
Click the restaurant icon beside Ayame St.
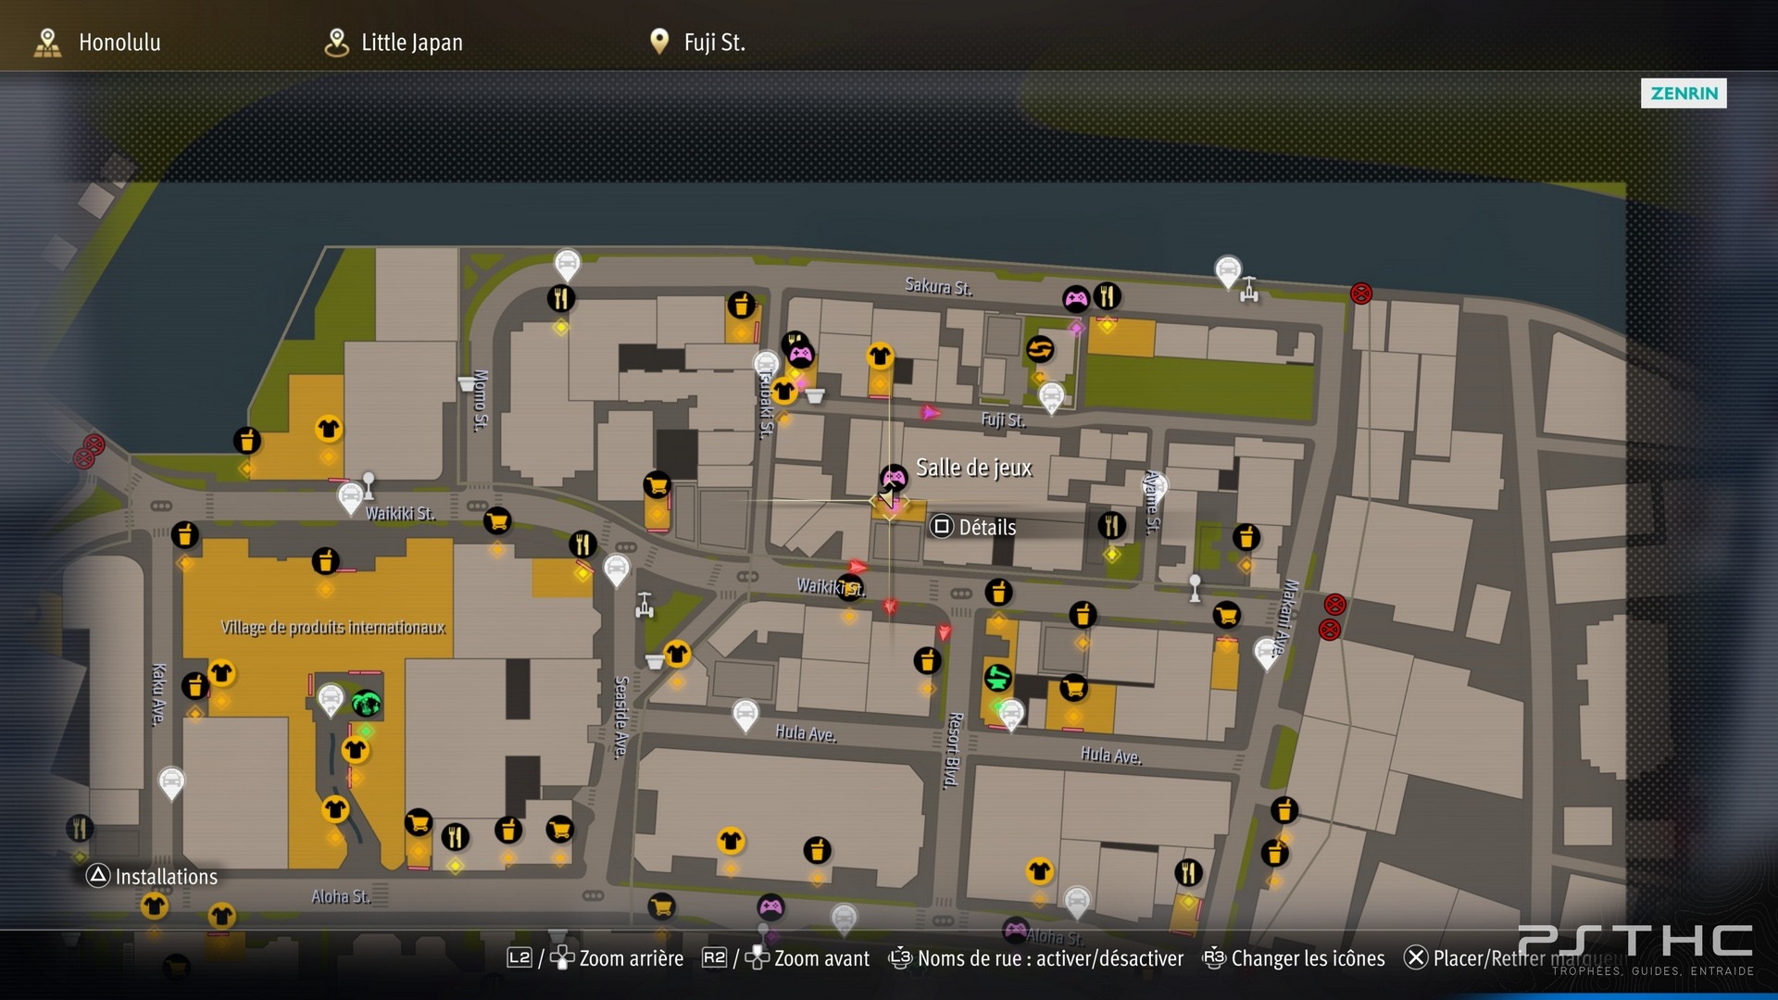click(x=1111, y=526)
